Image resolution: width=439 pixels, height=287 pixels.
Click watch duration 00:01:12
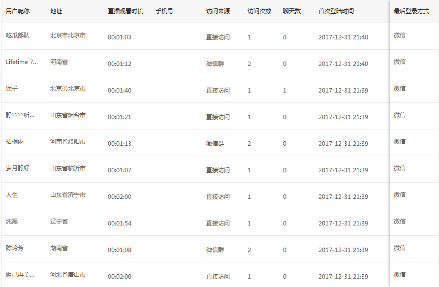[120, 64]
